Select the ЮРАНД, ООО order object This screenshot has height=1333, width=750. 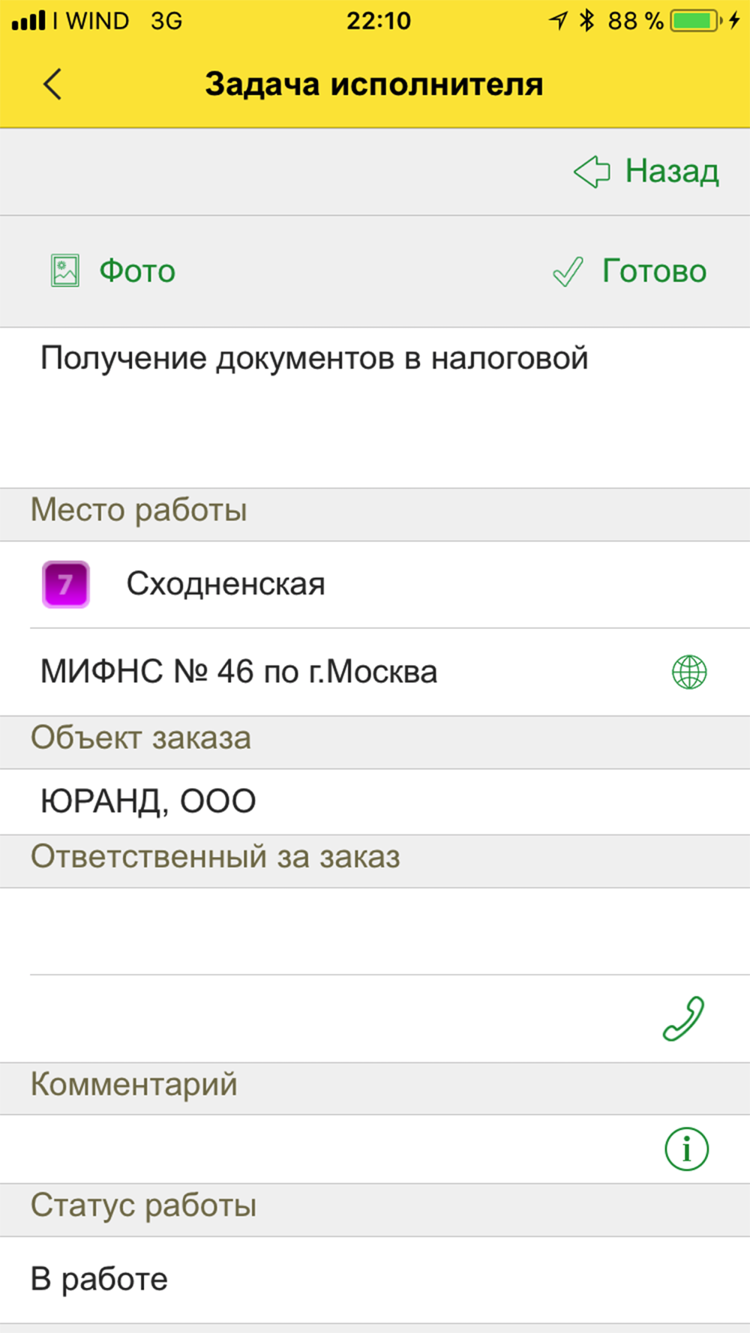tap(375, 801)
